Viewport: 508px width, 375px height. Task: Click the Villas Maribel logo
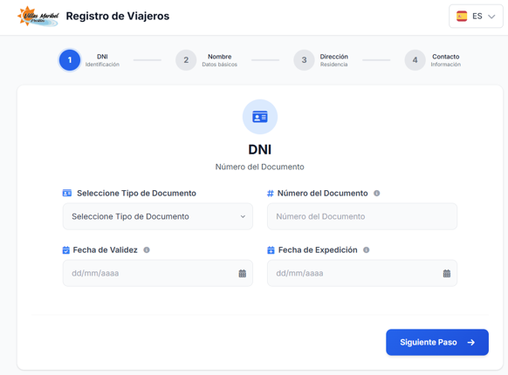pos(38,16)
